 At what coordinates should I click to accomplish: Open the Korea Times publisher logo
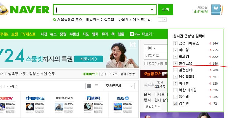64,98
